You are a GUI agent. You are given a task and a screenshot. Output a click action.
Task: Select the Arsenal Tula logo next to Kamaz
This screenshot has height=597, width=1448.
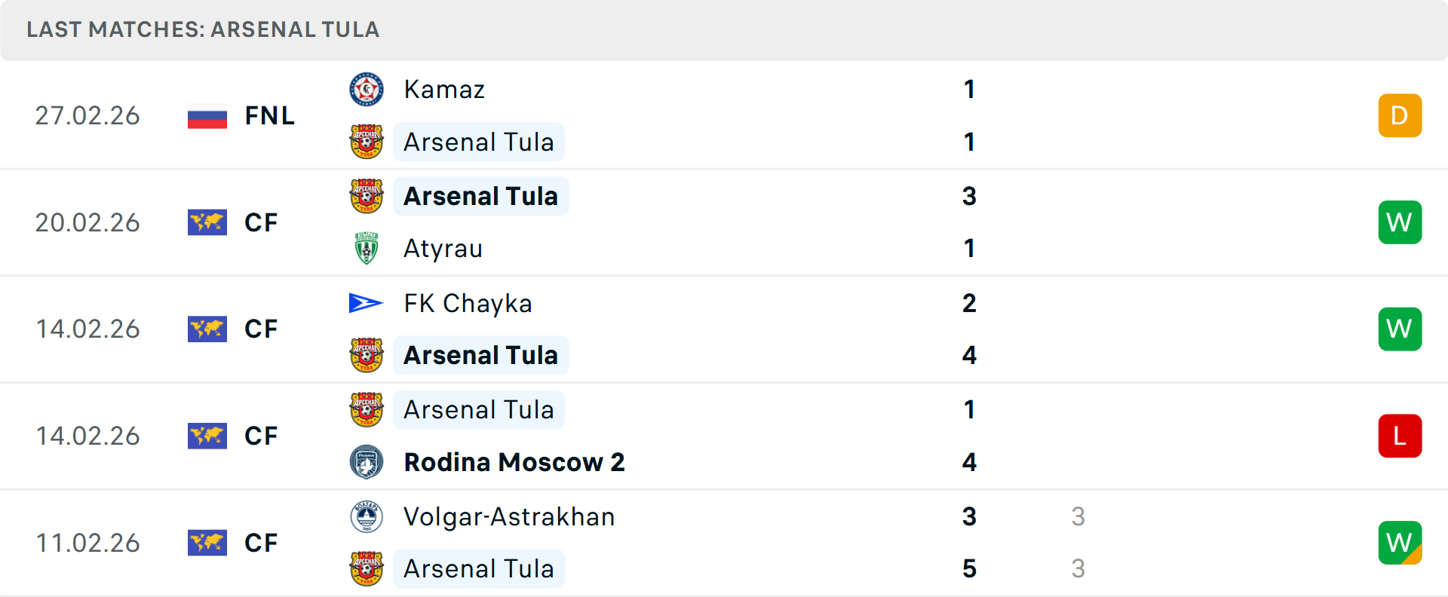(x=367, y=141)
